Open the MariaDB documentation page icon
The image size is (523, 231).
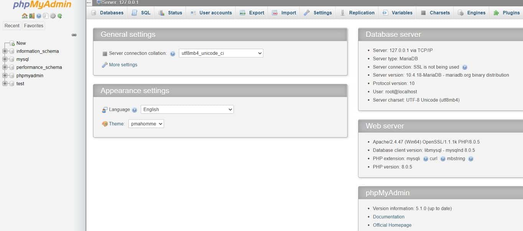click(x=46, y=16)
